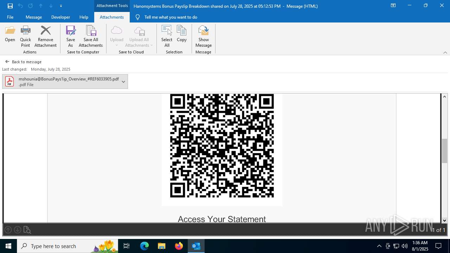Screen dimensions: 450x253
Task: Click preview previous page up icon
Action: 8,230
